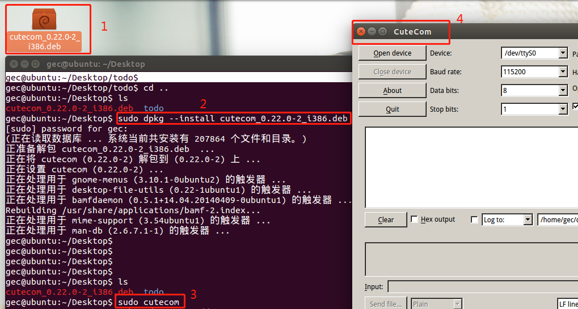Maximize the gec@ubuntu terminal window

coord(35,64)
